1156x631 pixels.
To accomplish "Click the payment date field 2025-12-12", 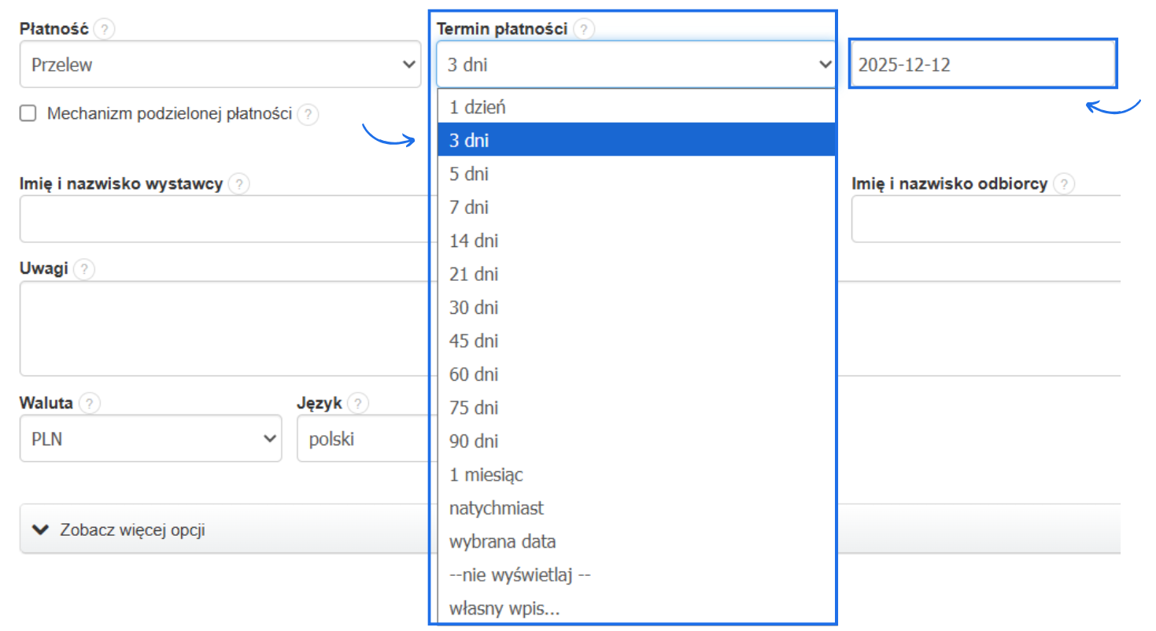I will pyautogui.click(x=982, y=65).
